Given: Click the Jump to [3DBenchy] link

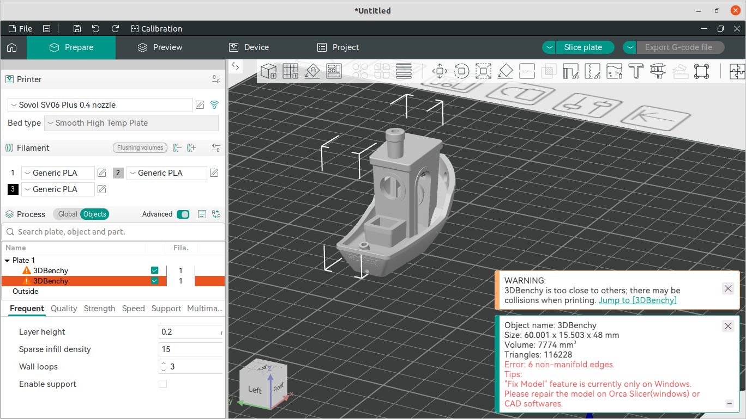Looking at the screenshot, I should click(x=637, y=300).
